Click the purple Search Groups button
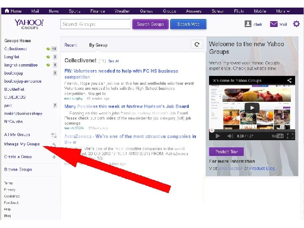Image resolution: width=304 pixels, height=228 pixels. pyautogui.click(x=150, y=24)
